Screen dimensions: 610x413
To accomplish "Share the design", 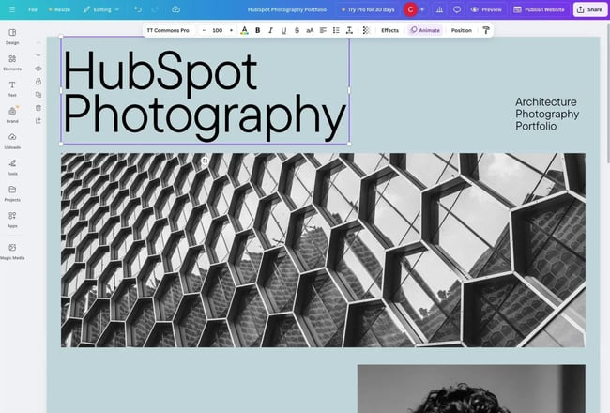I will tap(589, 9).
